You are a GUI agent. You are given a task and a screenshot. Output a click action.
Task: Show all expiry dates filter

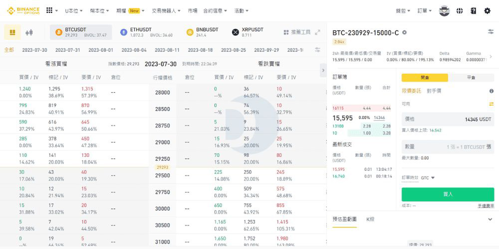pyautogui.click(x=9, y=50)
